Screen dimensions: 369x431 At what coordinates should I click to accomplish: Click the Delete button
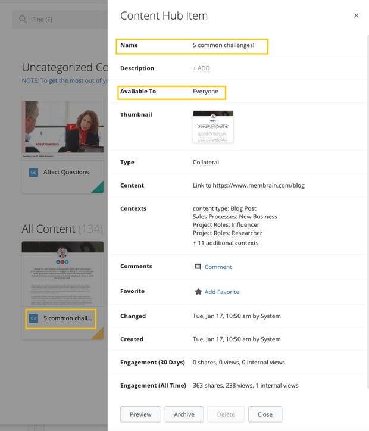coord(226,414)
